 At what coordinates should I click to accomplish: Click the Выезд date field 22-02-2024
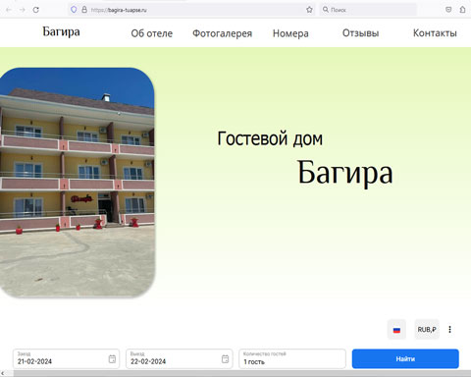[180, 358]
